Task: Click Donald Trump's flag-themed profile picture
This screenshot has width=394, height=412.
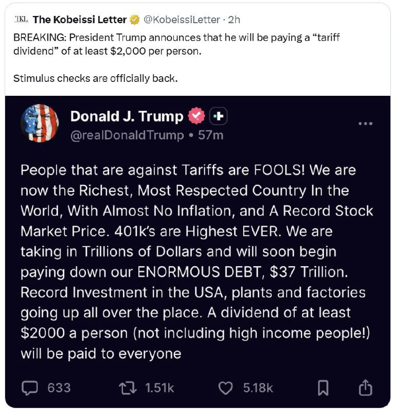Action: click(40, 123)
